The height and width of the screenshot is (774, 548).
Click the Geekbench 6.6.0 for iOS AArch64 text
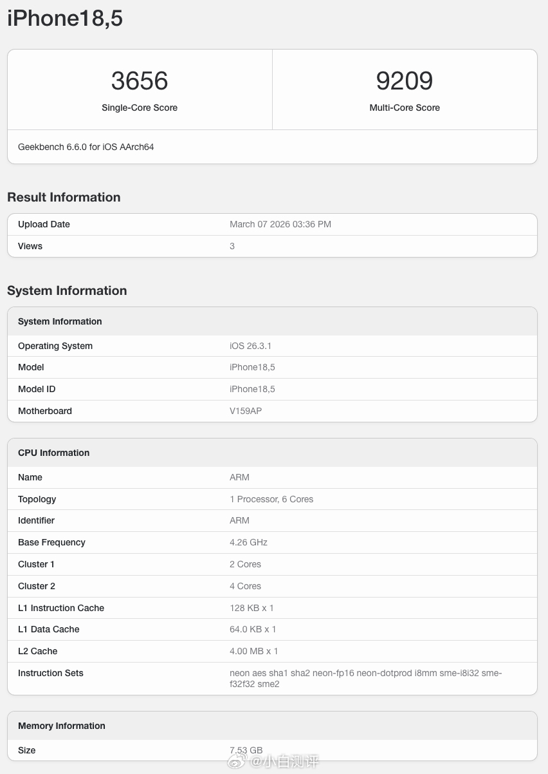click(86, 147)
